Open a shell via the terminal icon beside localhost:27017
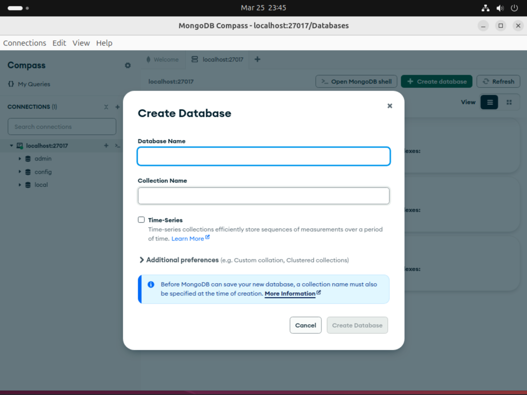Viewport: 527px width, 395px height. [x=117, y=145]
